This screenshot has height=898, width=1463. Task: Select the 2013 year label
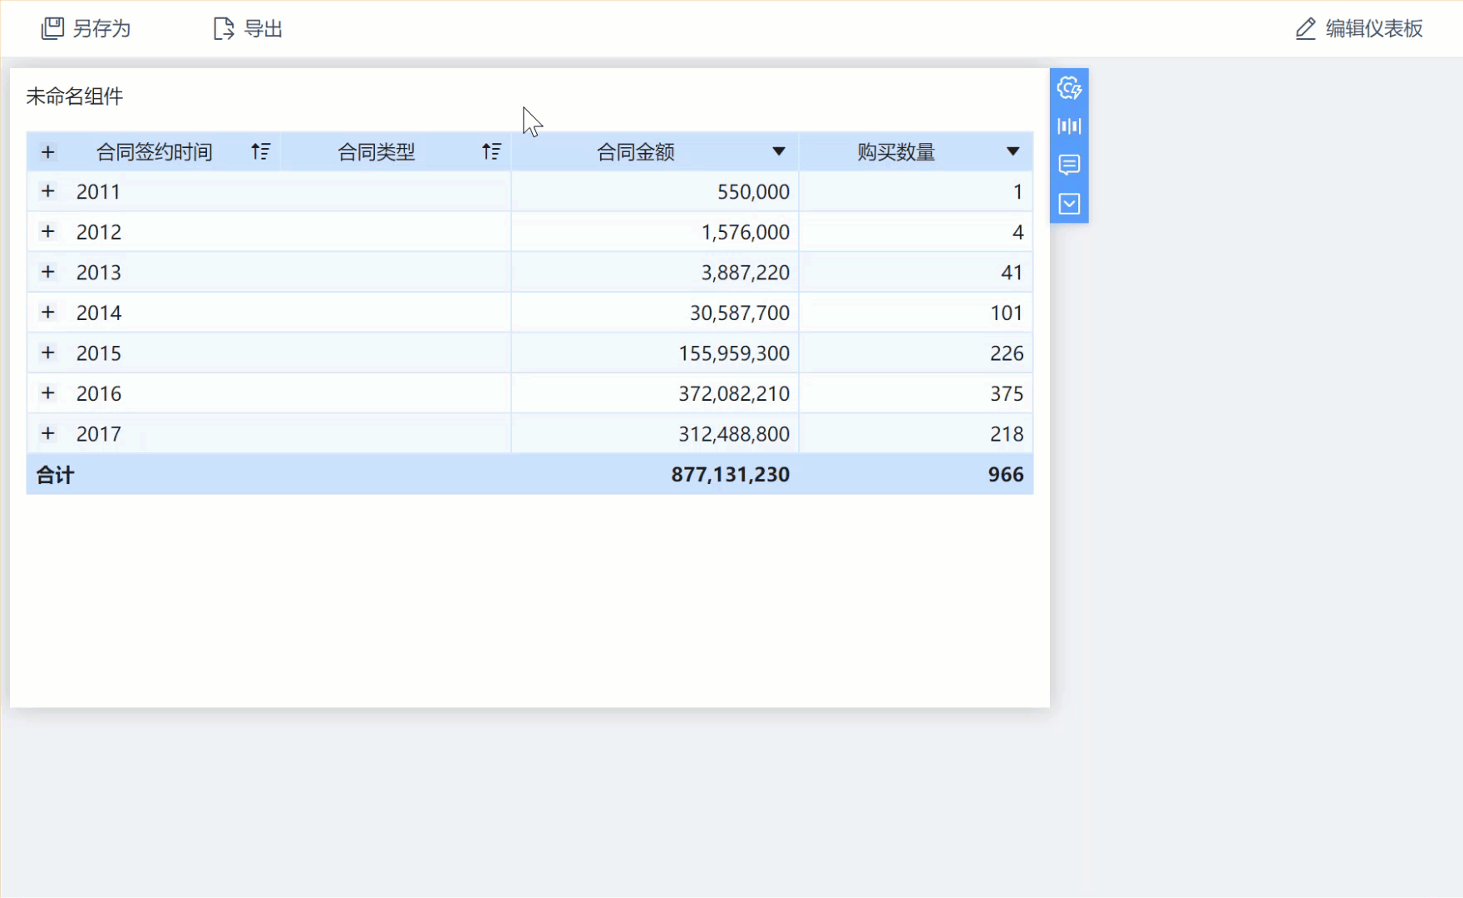(x=99, y=273)
